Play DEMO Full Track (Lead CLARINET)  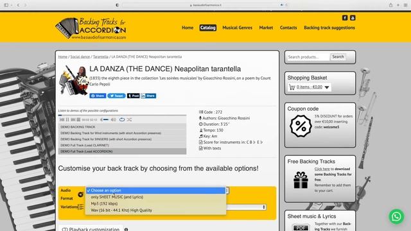click(x=122, y=145)
